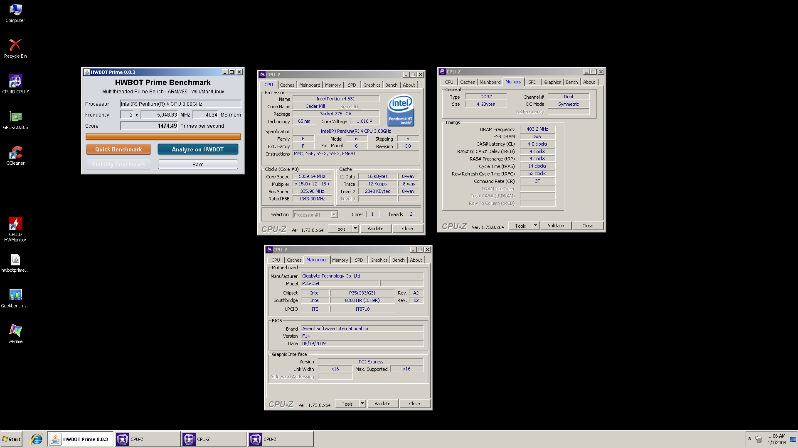Click Validate in CPU tab window

tap(375, 229)
